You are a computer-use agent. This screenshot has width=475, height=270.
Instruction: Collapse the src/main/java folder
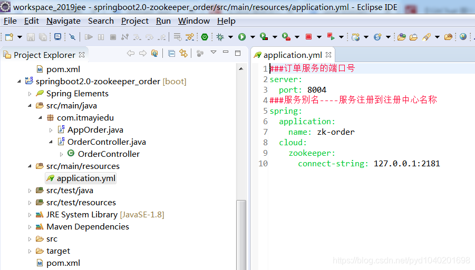[x=30, y=106]
